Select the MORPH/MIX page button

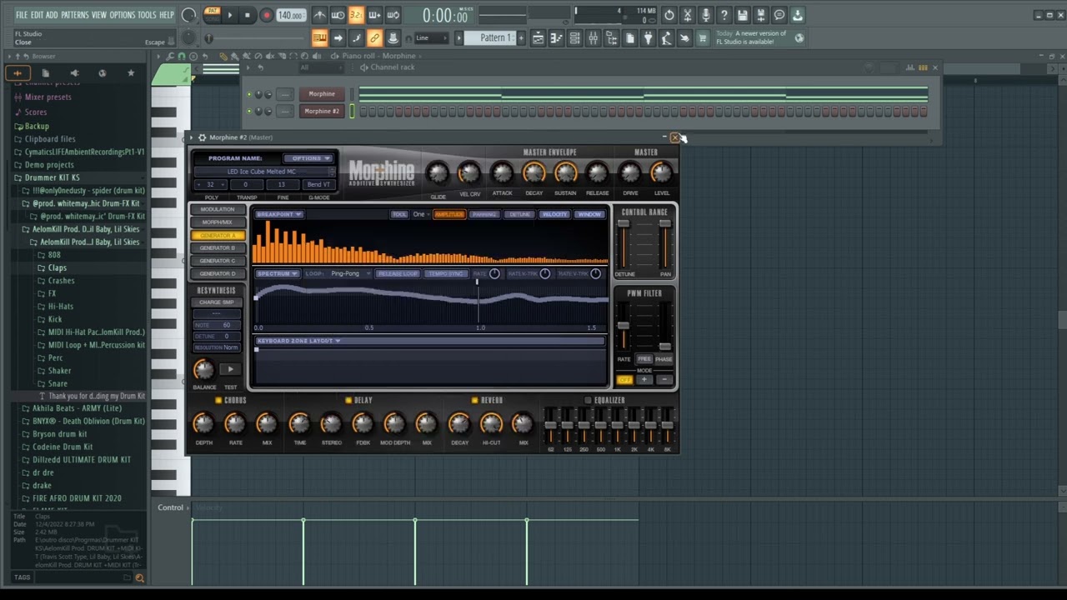coord(217,222)
